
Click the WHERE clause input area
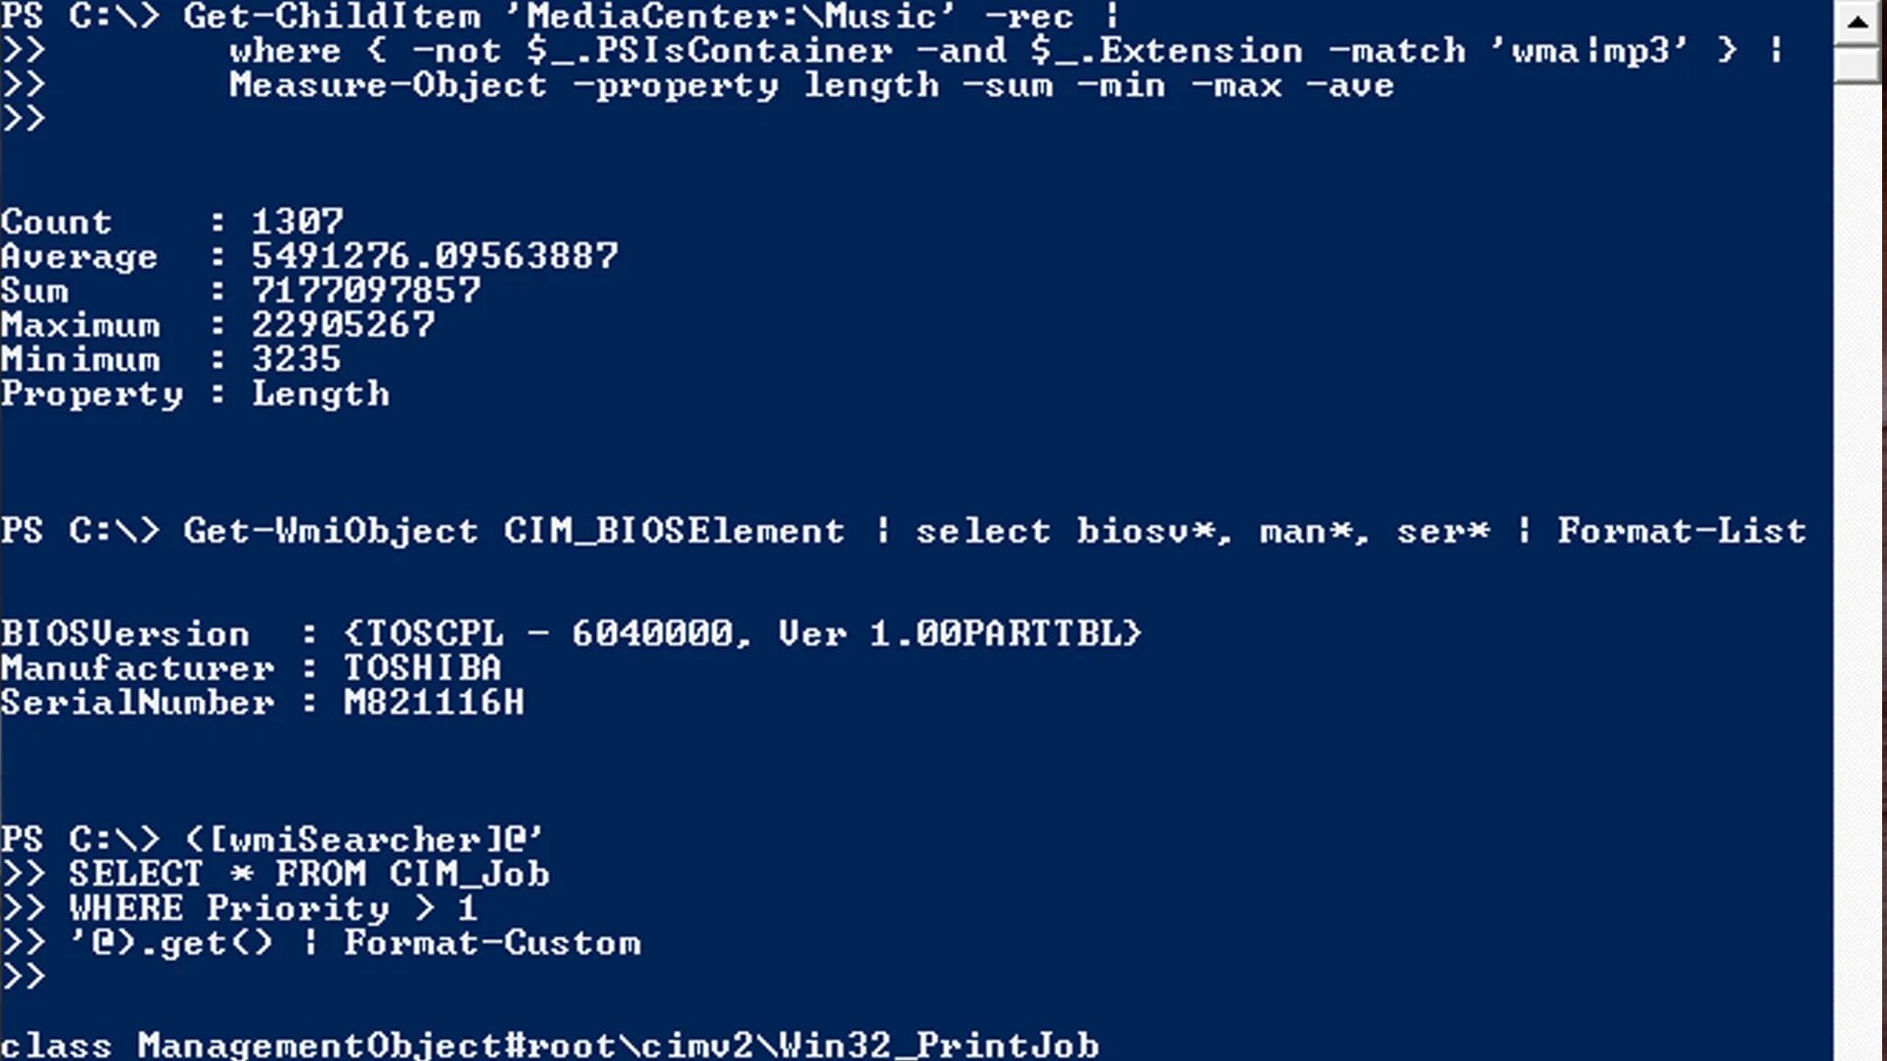[x=271, y=908]
